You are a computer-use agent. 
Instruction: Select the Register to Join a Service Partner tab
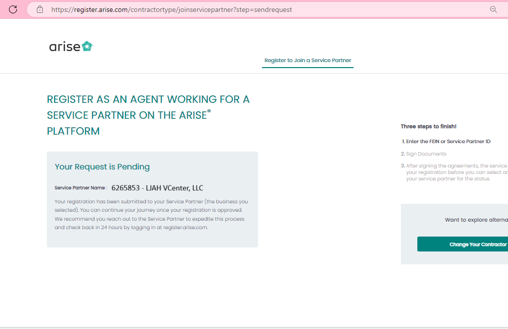click(308, 61)
